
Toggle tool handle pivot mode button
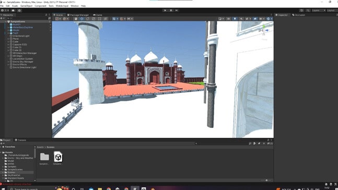(57, 19)
